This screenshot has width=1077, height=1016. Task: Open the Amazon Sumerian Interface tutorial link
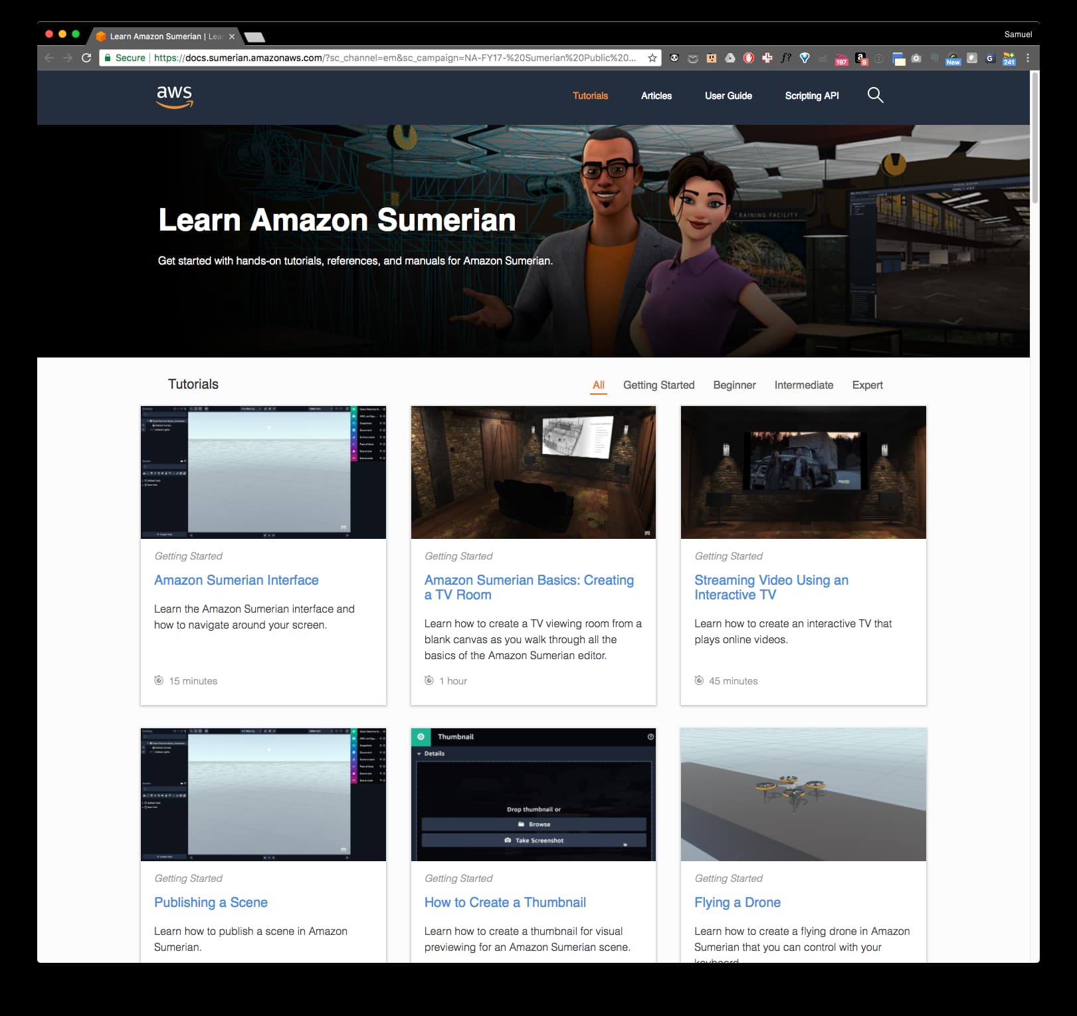click(x=236, y=580)
